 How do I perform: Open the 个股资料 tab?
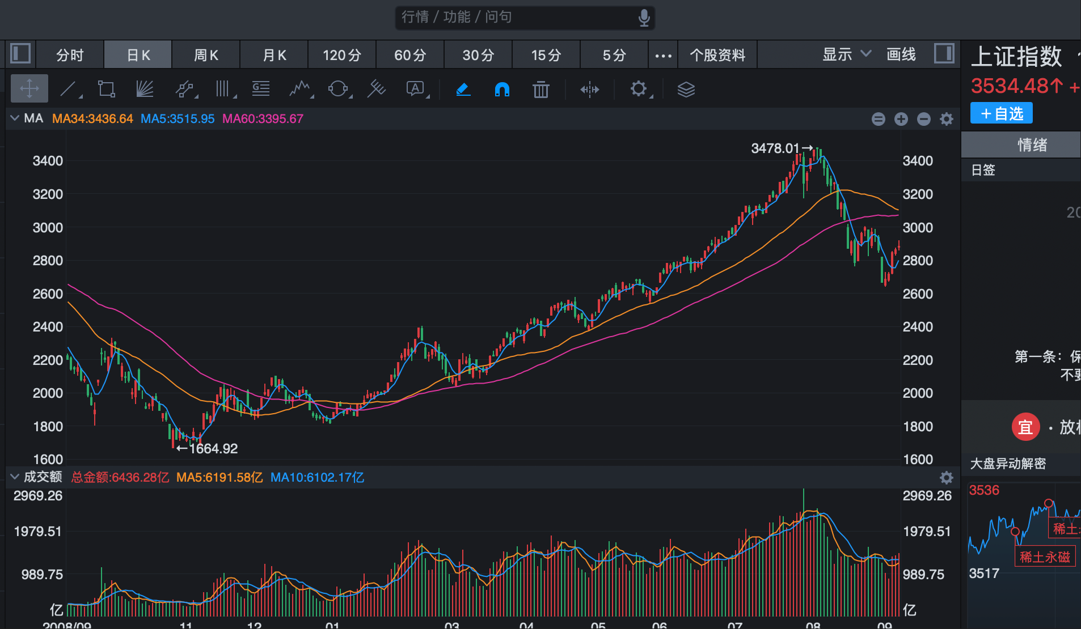717,55
